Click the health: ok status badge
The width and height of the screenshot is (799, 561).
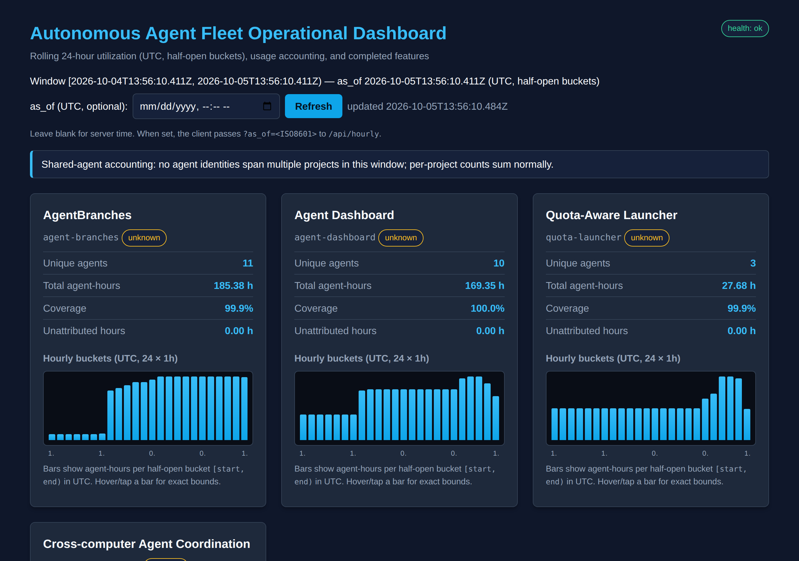click(x=745, y=28)
